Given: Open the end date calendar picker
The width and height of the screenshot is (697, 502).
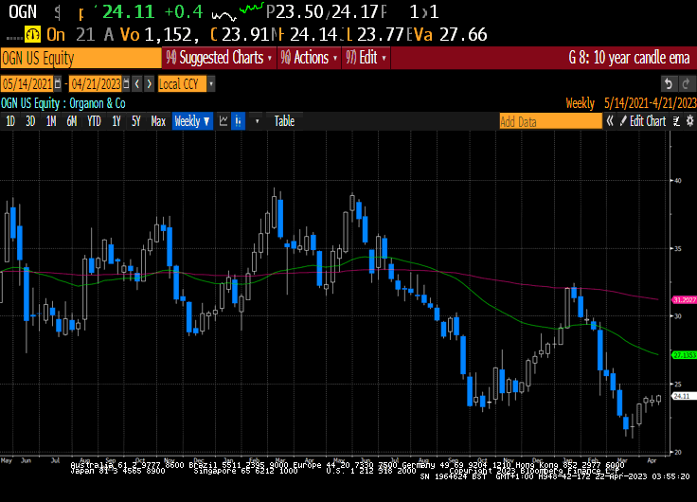Looking at the screenshot, I should tap(126, 83).
